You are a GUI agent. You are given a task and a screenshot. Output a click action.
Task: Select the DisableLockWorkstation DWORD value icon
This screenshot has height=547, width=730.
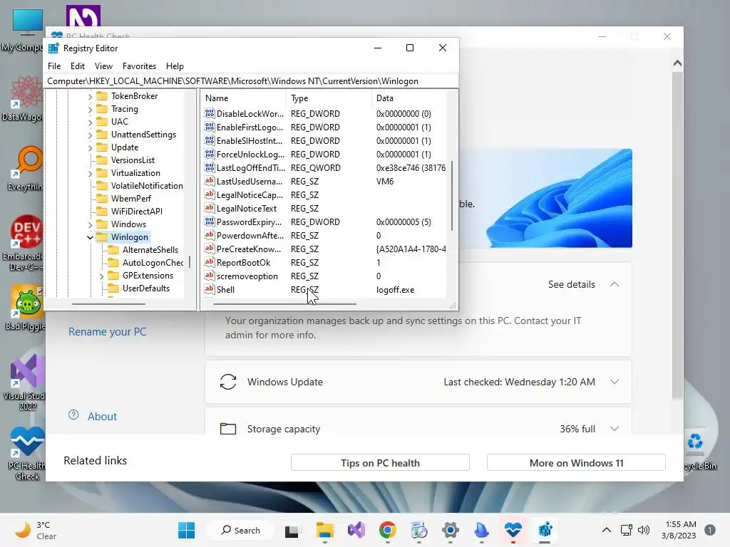point(210,113)
